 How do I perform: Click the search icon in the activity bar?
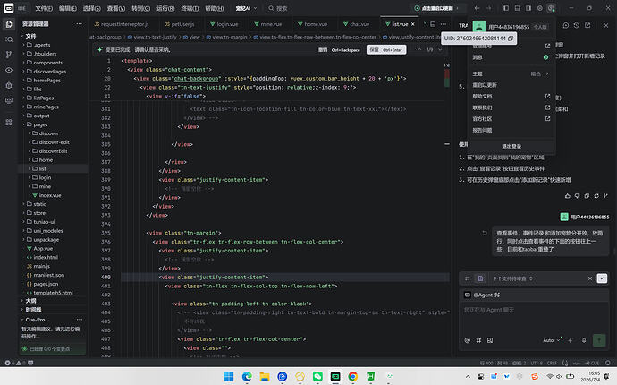[x=9, y=39]
